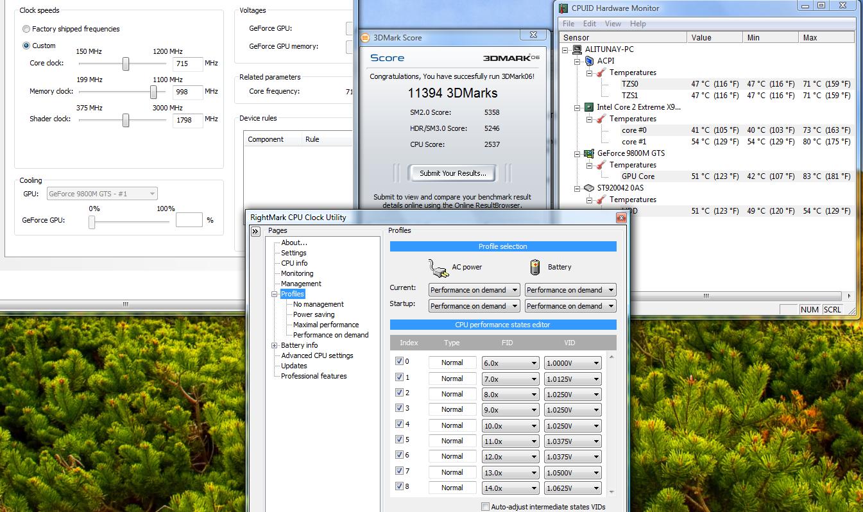Uncheck performance state index 8

click(x=400, y=486)
